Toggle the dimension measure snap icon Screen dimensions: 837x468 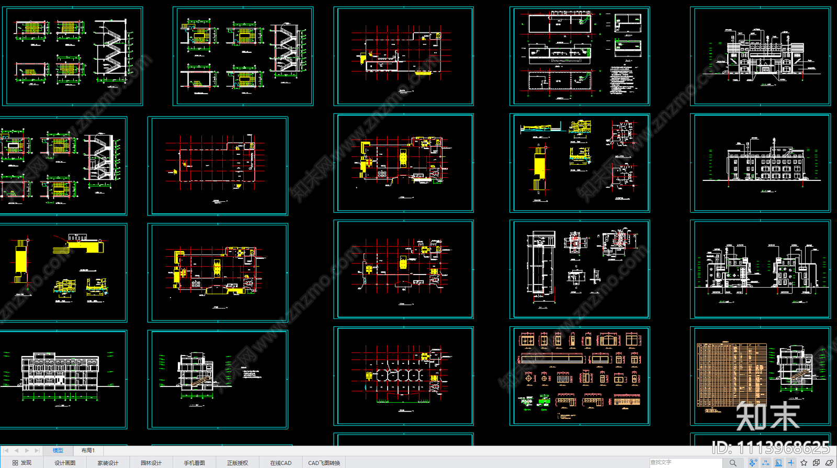pos(766,463)
